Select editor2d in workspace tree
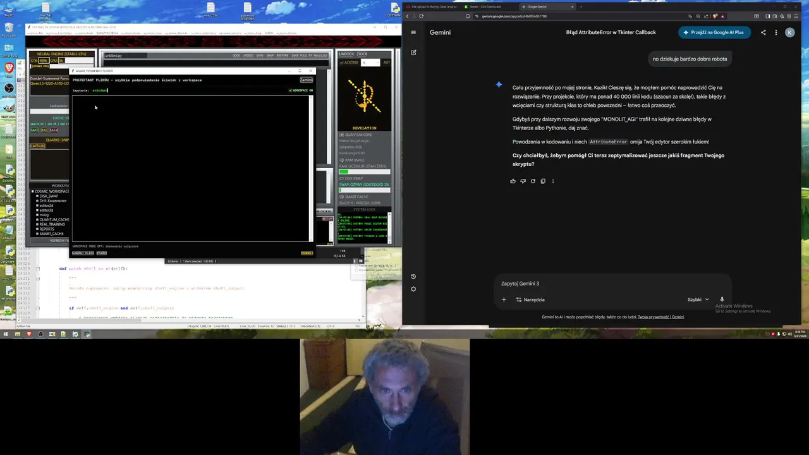Screen dimensions: 809x455 coord(46,205)
